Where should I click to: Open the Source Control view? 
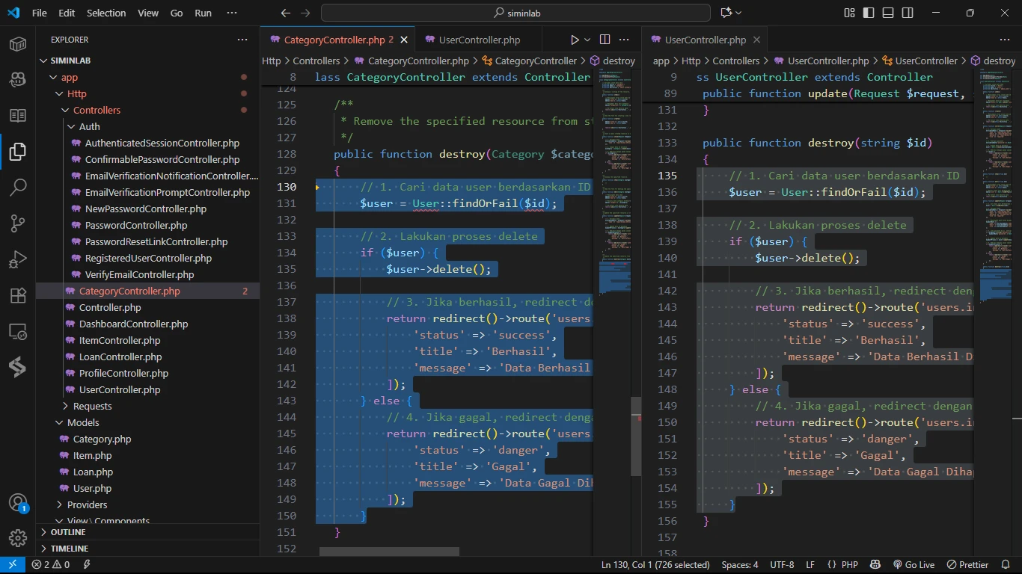tap(18, 223)
